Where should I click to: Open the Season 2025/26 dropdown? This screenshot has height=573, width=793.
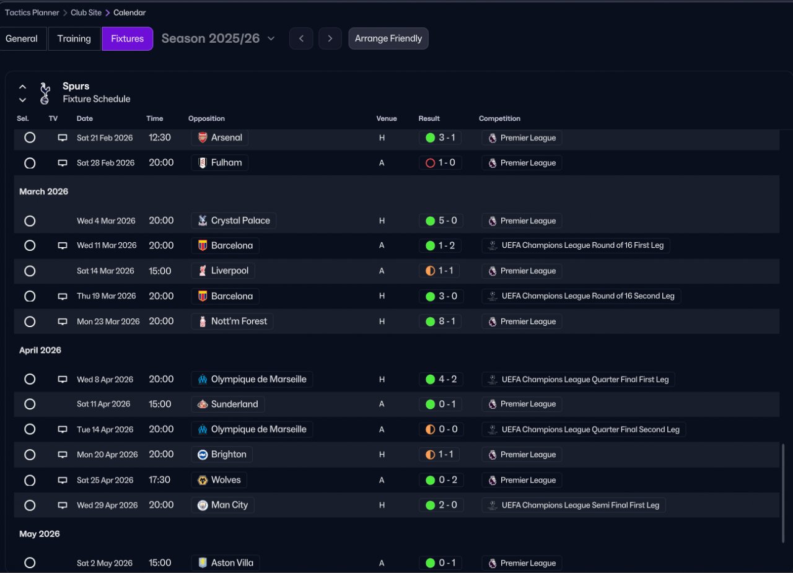(218, 38)
